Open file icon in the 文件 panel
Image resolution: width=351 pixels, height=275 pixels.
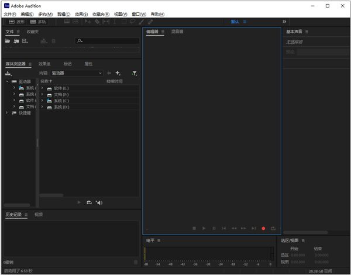click(x=8, y=41)
